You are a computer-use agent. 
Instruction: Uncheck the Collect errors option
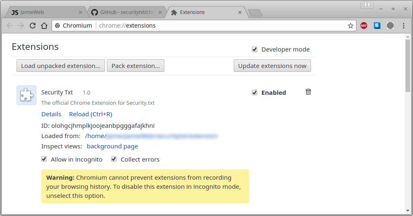(x=114, y=159)
